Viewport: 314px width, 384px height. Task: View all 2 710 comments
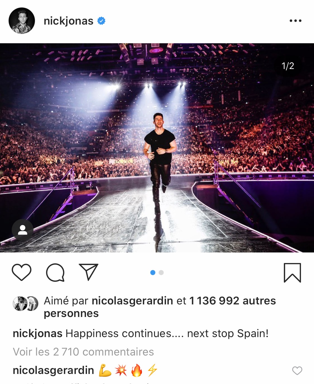[83, 352]
